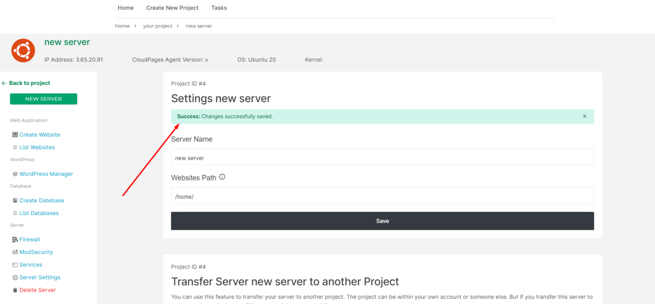Screen dimensions: 655x304
Task: Open Home in the top navigation
Action: click(125, 8)
